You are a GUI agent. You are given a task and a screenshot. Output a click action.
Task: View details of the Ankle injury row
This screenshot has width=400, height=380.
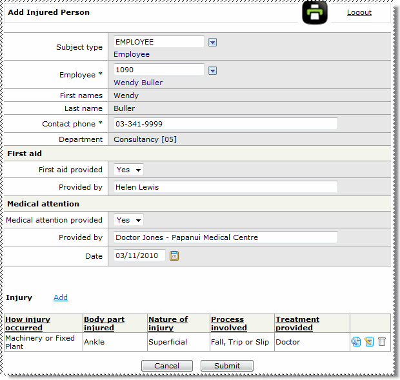[356, 342]
